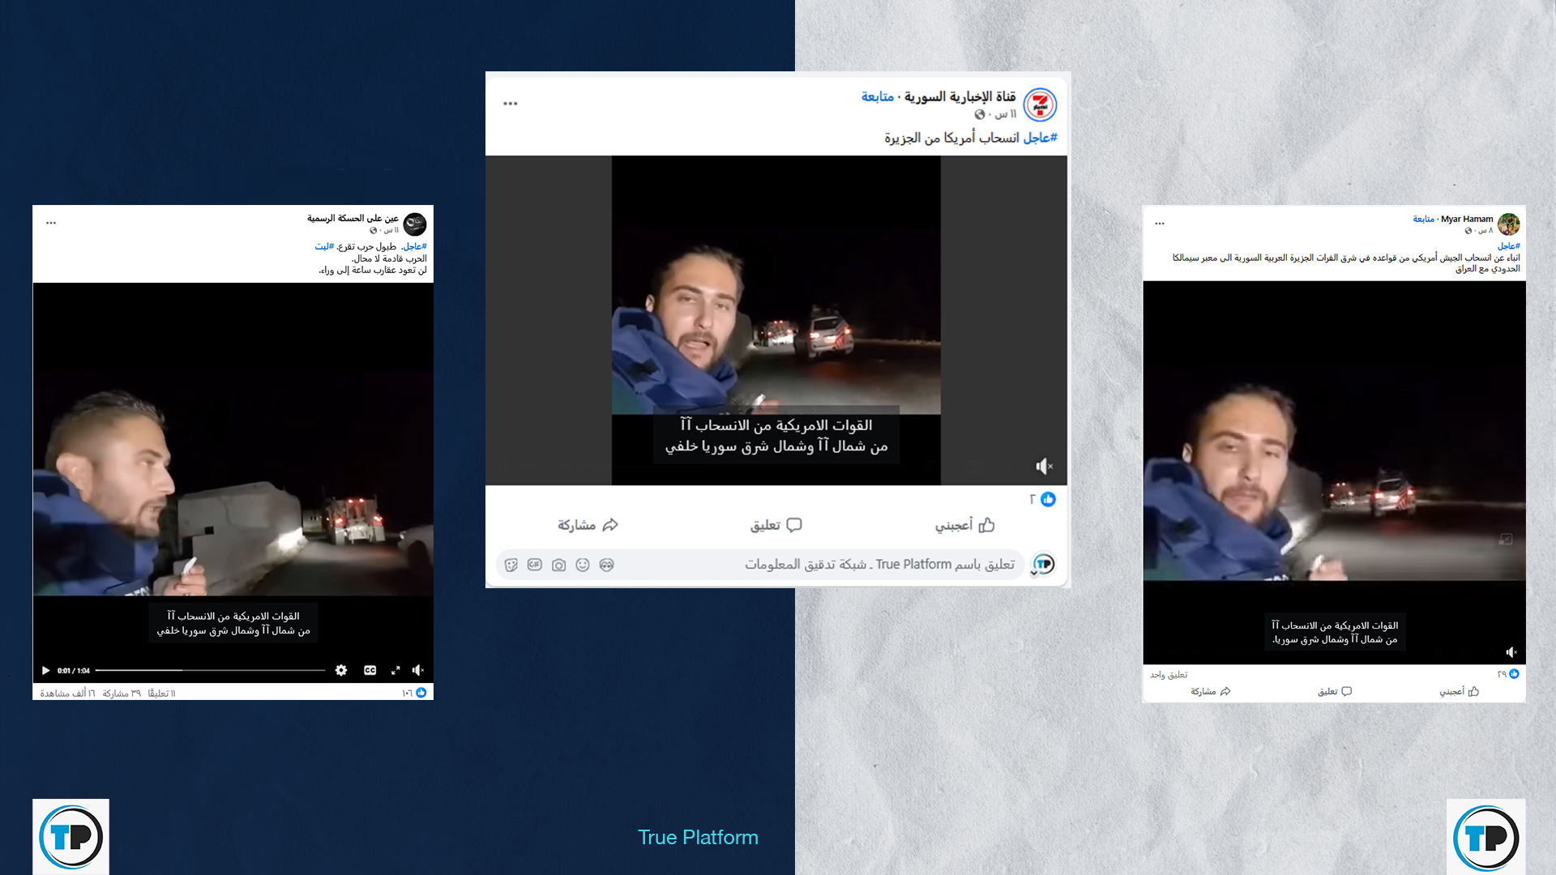Follow قناة الإخبارية السورية via متابعة link
This screenshot has height=875, width=1556.
(x=877, y=97)
